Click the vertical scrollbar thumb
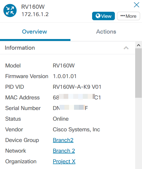 [x=138, y=73]
